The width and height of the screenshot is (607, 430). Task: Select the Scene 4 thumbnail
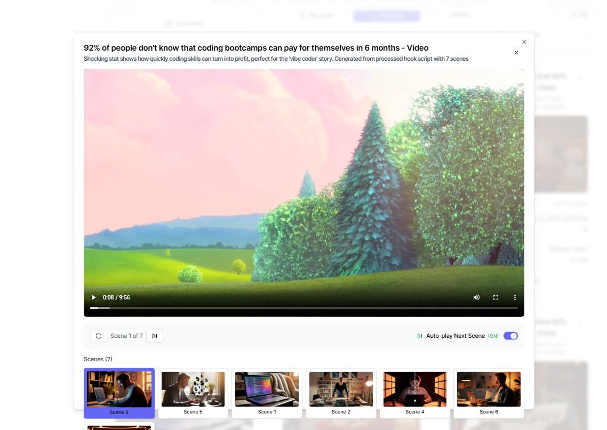pyautogui.click(x=414, y=388)
